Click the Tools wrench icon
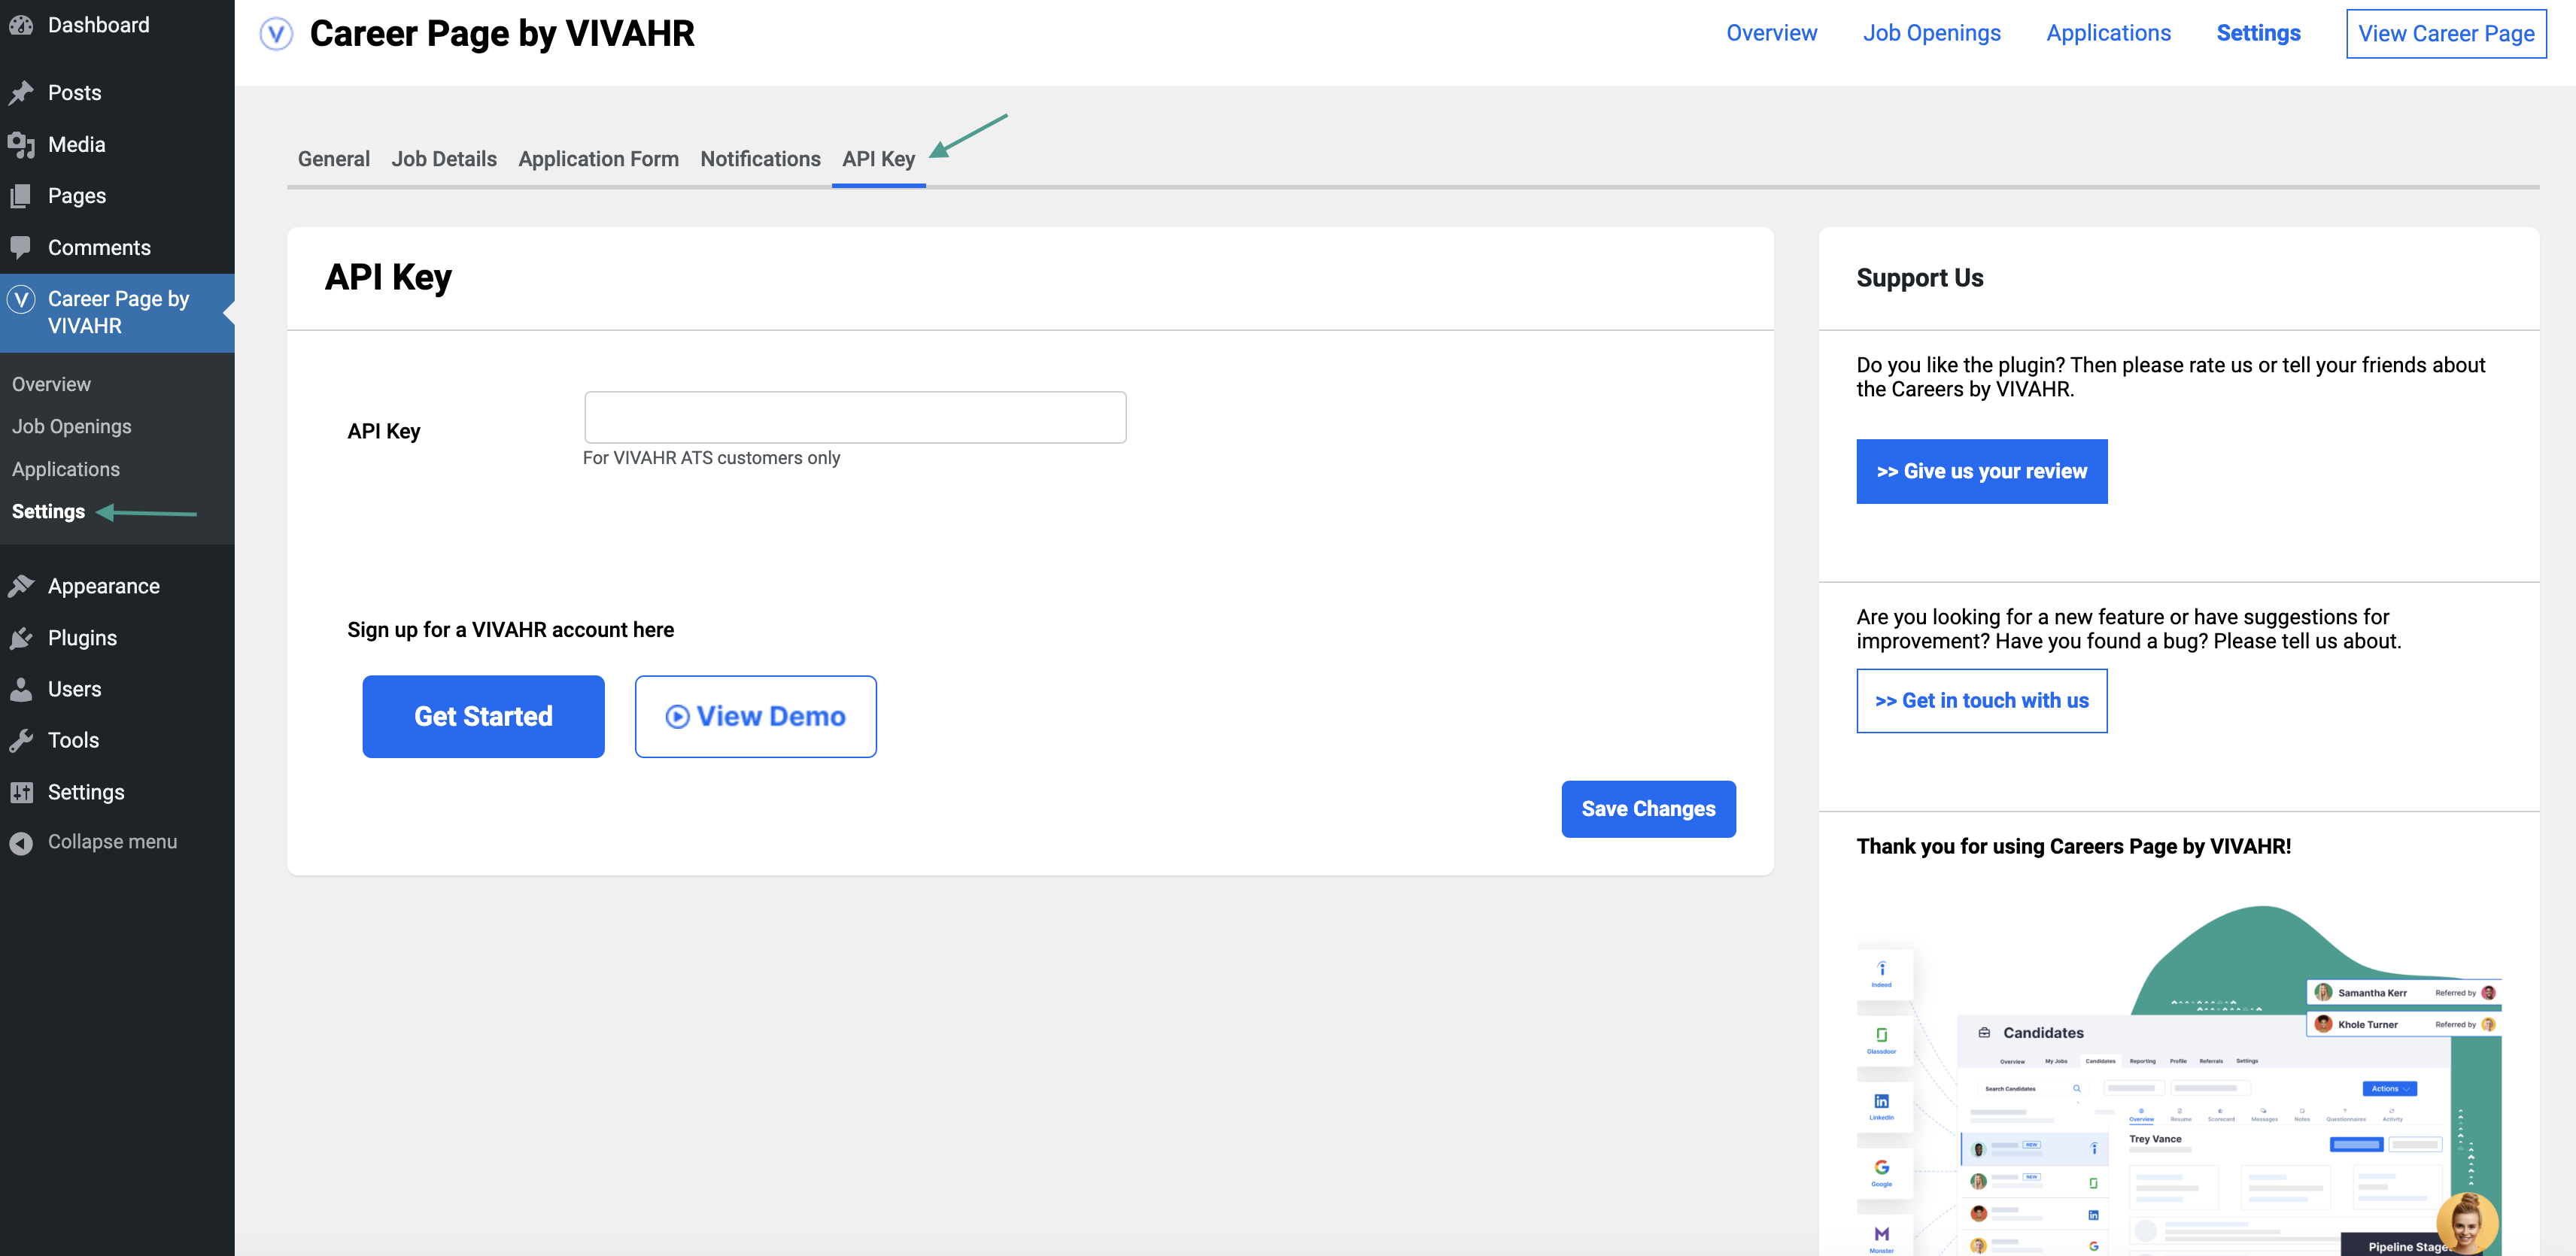This screenshot has height=1256, width=2576. (x=21, y=741)
